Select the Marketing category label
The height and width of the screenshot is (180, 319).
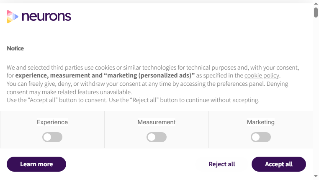261,122
